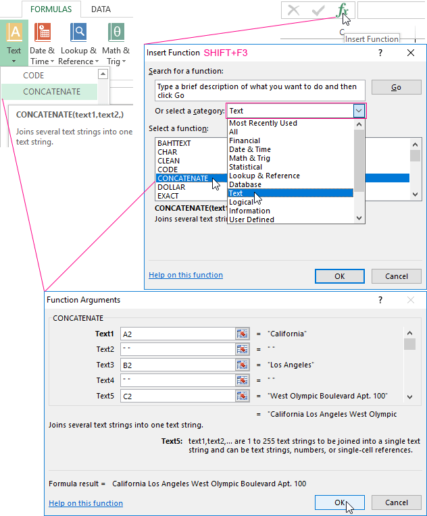Screen dimensions: 427x516
Task: Choose the All category option
Action: point(291,132)
